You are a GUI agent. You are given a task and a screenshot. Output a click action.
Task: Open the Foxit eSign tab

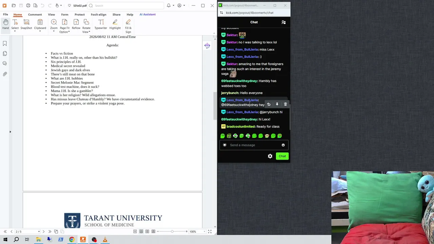coord(98,15)
